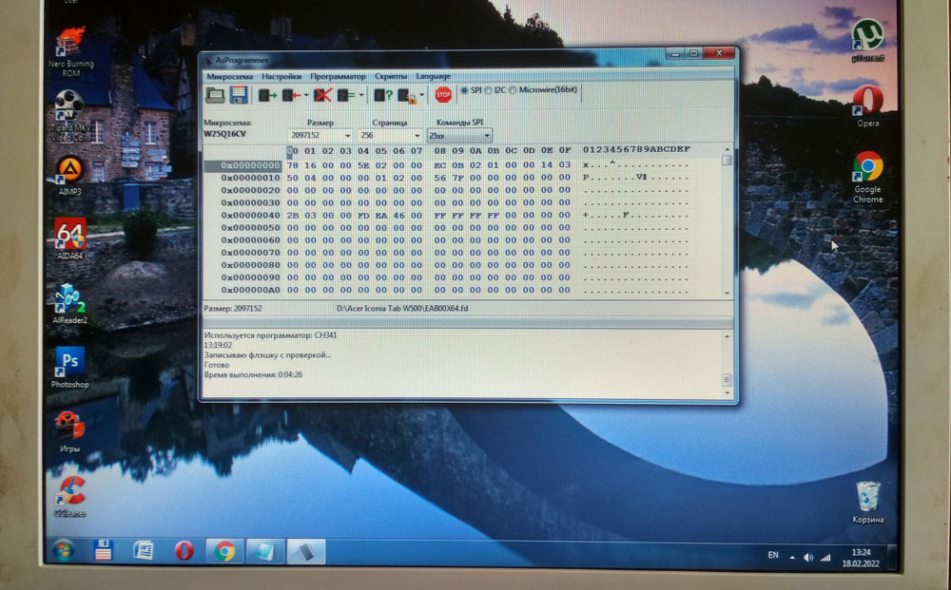Click the Opera icon in the taskbar
Viewport: 951px width, 590px height.
[184, 551]
